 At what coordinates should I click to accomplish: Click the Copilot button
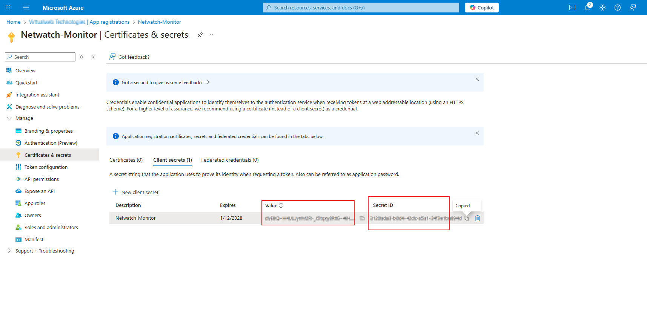click(482, 8)
